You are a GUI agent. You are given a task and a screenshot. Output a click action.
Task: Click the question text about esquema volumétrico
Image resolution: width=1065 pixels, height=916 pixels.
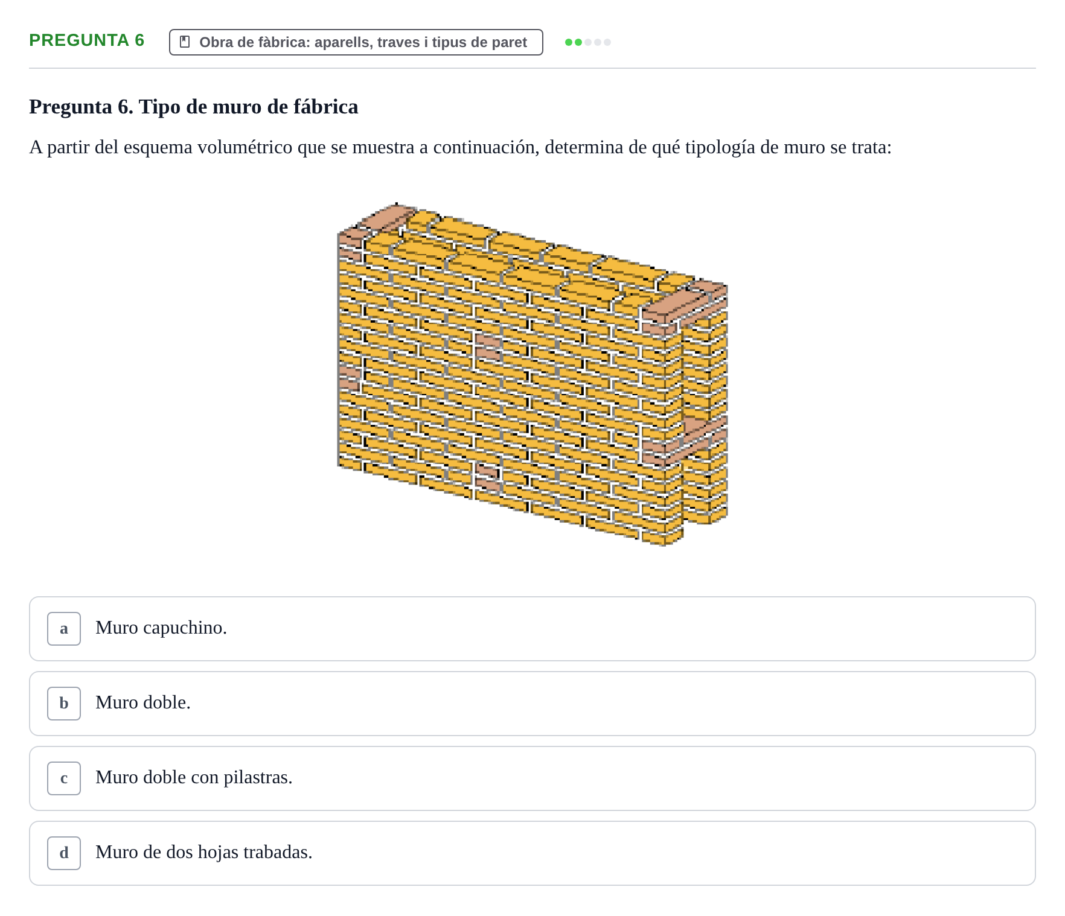460,147
